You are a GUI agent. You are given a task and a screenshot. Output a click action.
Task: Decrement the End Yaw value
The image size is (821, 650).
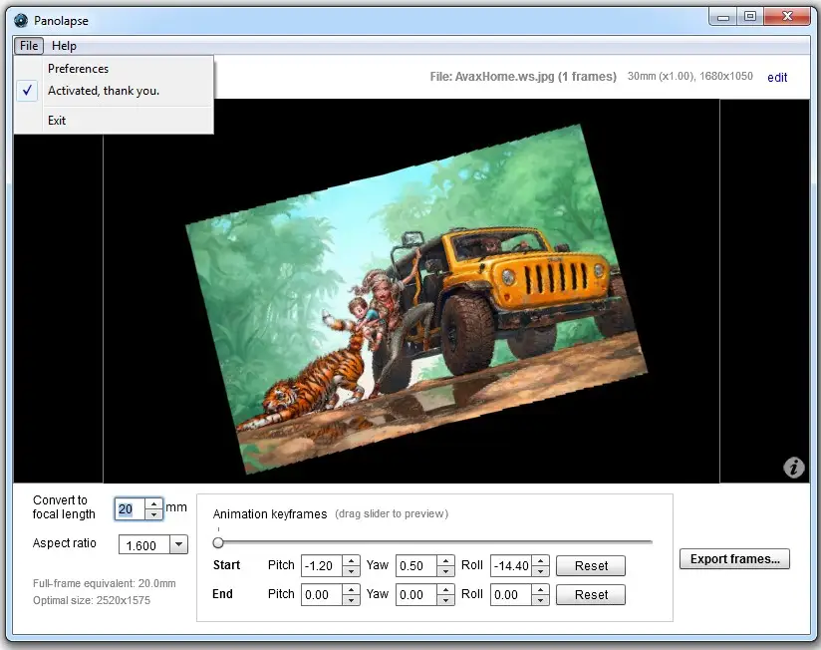[x=445, y=600]
